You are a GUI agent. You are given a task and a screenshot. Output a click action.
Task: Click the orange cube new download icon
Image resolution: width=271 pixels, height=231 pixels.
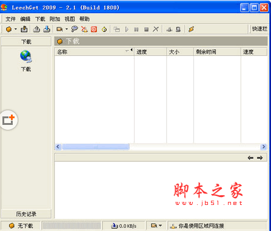[8, 29]
